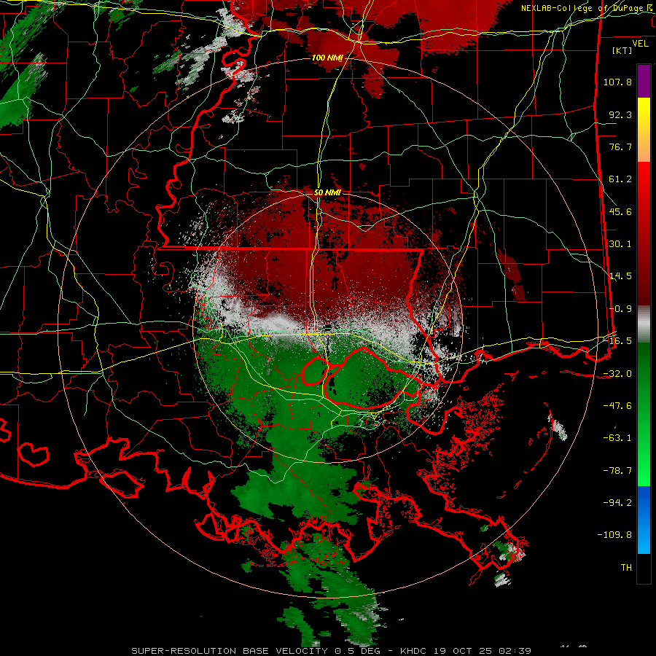The image size is (656, 656).
Task: Click the 14.5 velocity scale value
Action: pyautogui.click(x=620, y=276)
